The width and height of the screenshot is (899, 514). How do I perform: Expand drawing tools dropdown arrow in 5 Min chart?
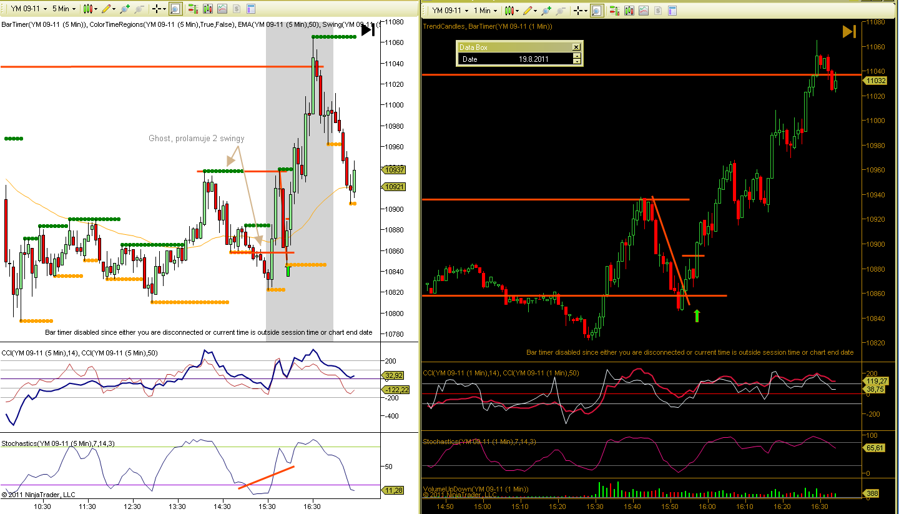(114, 9)
